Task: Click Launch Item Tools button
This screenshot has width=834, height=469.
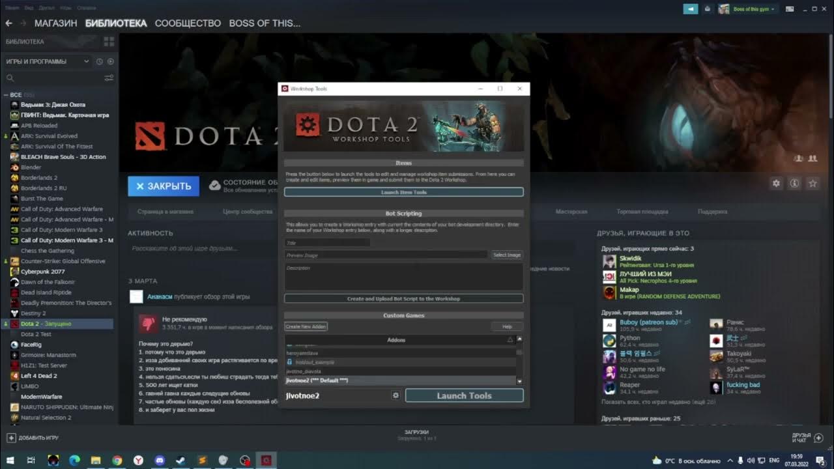Action: [403, 192]
